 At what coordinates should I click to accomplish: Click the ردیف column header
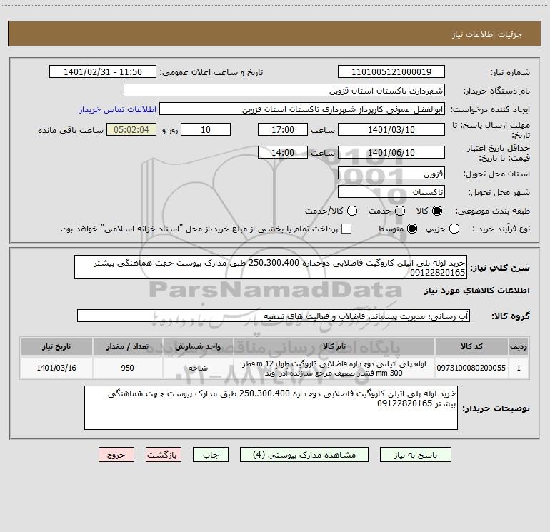(519, 346)
